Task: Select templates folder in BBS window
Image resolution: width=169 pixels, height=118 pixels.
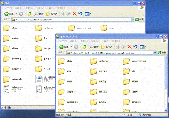Action: [x=12, y=69]
